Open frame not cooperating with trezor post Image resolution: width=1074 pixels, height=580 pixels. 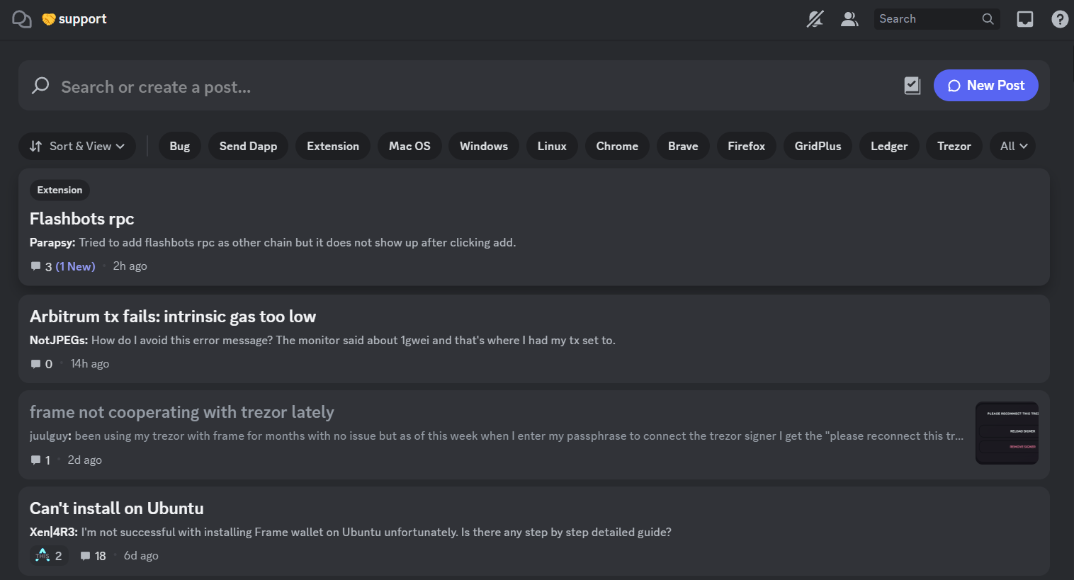click(x=534, y=435)
